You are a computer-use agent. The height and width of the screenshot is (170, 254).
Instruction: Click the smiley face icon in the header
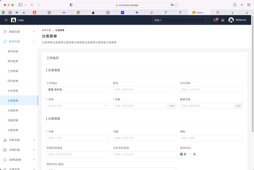(223, 20)
